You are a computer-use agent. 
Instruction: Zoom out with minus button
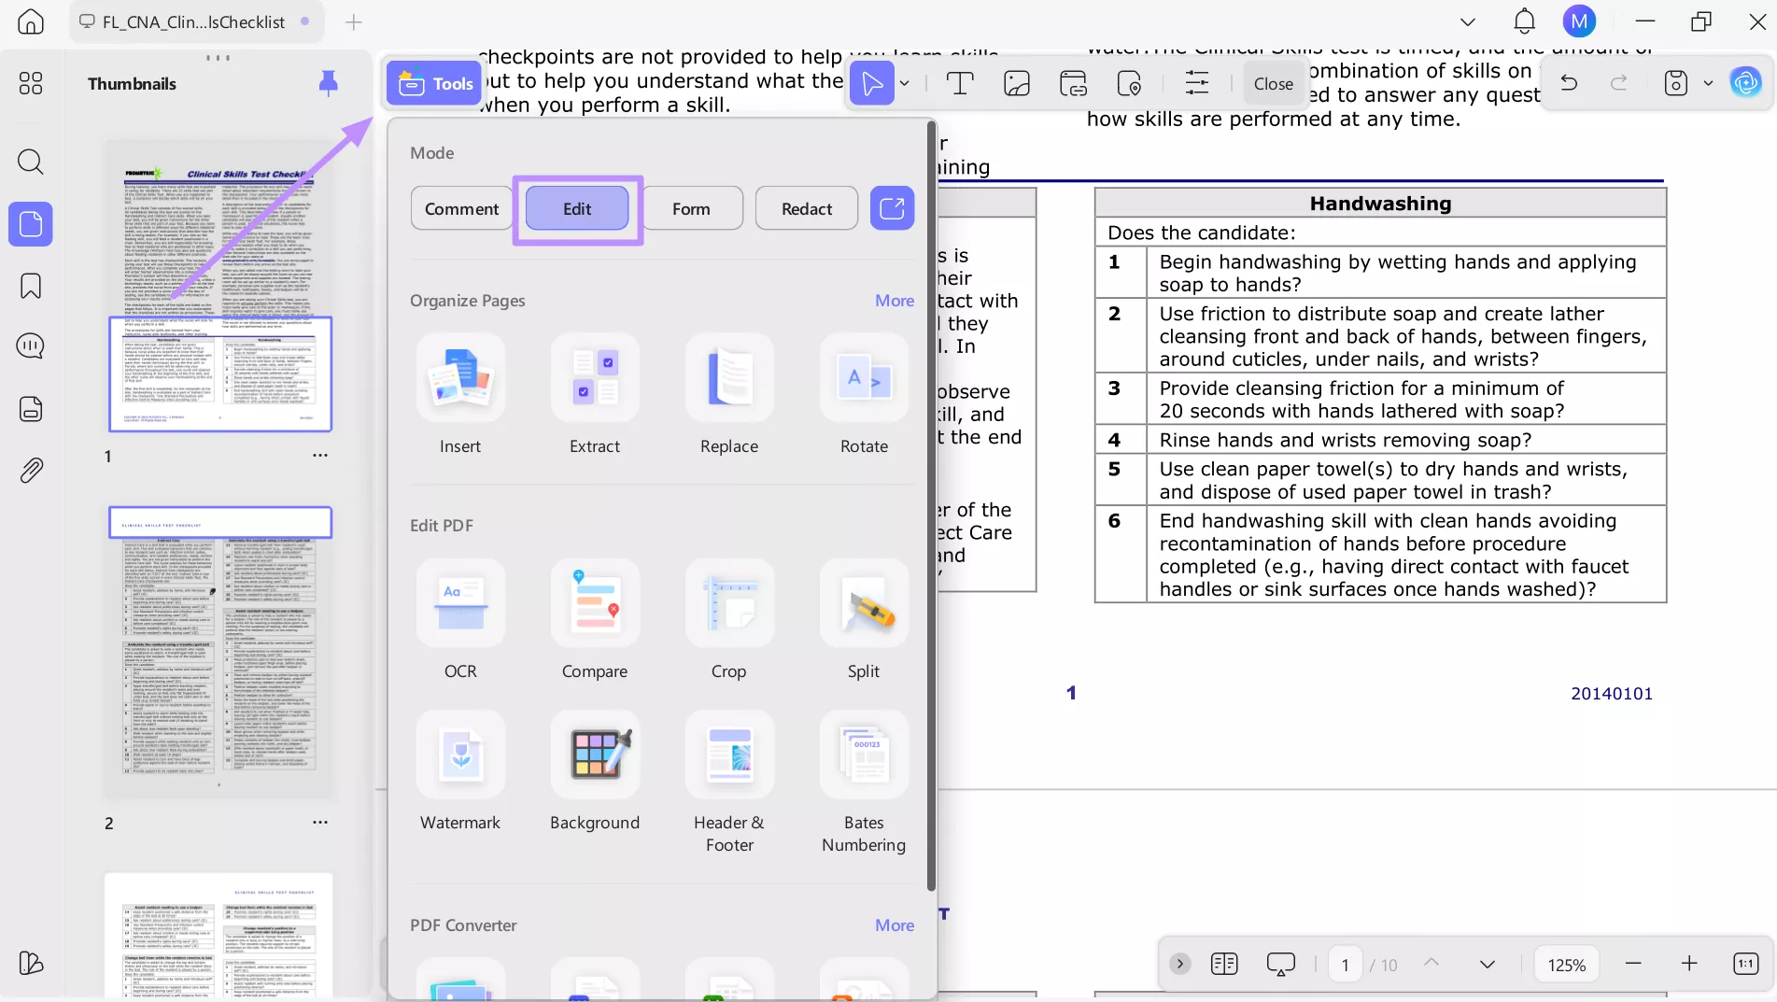1633,964
